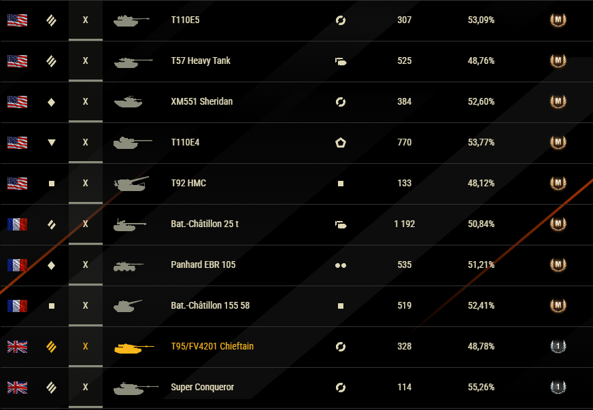Click the Panhard EBR 105 two-dot icon

tap(341, 266)
